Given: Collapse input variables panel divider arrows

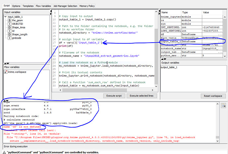Looking at the screenshot, I should coord(6,63).
